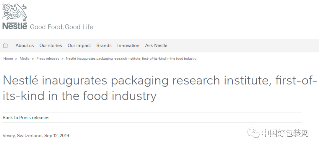Screen dimensions: 319x147
Task: Open the Media breadcrumb link
Action: tap(25, 58)
